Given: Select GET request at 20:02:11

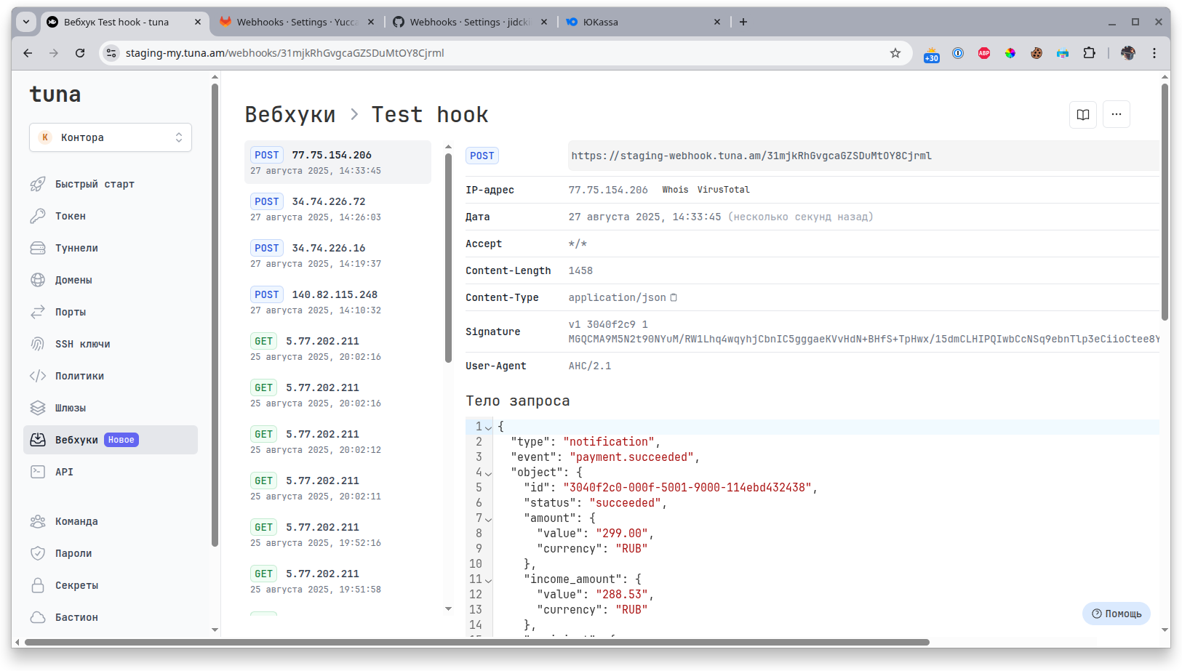Looking at the screenshot, I should tap(338, 488).
